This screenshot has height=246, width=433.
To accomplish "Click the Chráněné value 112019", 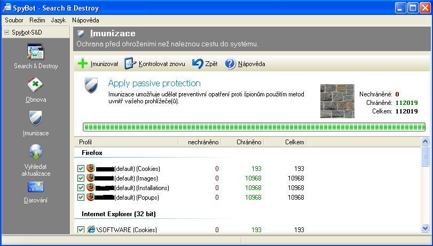I will coord(406,103).
